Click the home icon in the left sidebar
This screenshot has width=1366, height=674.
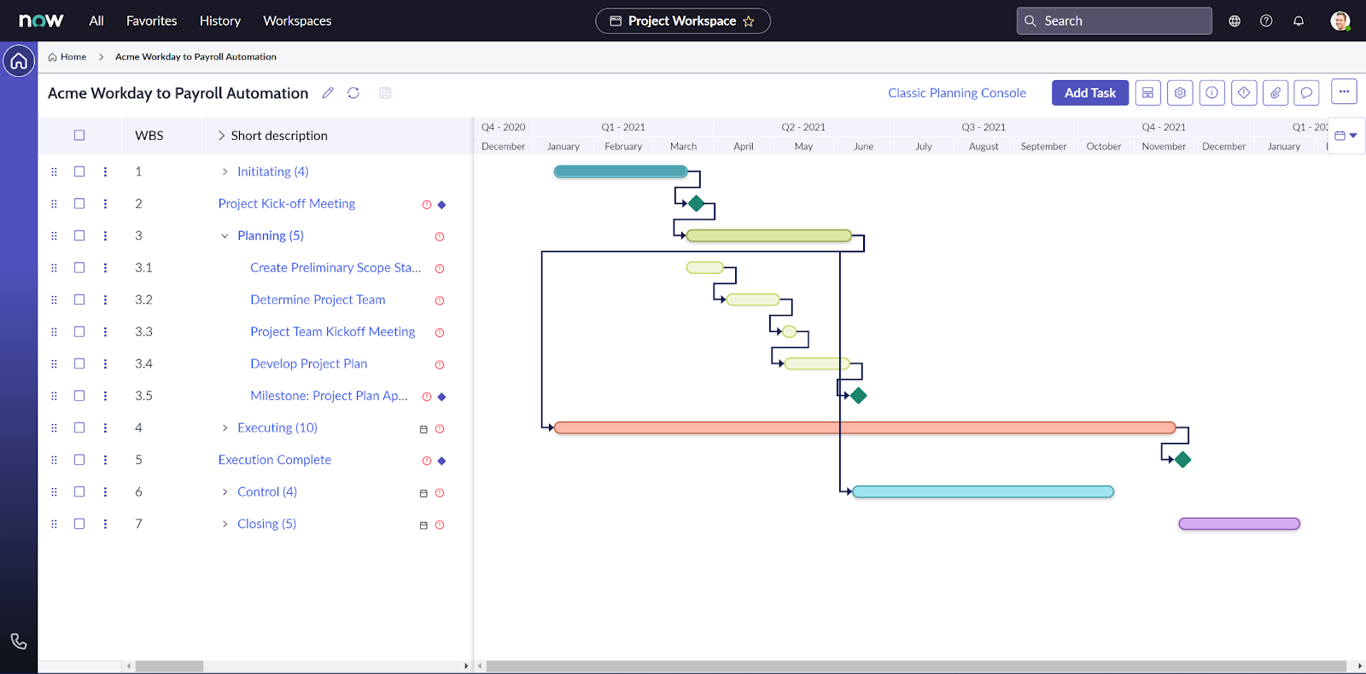coord(19,61)
